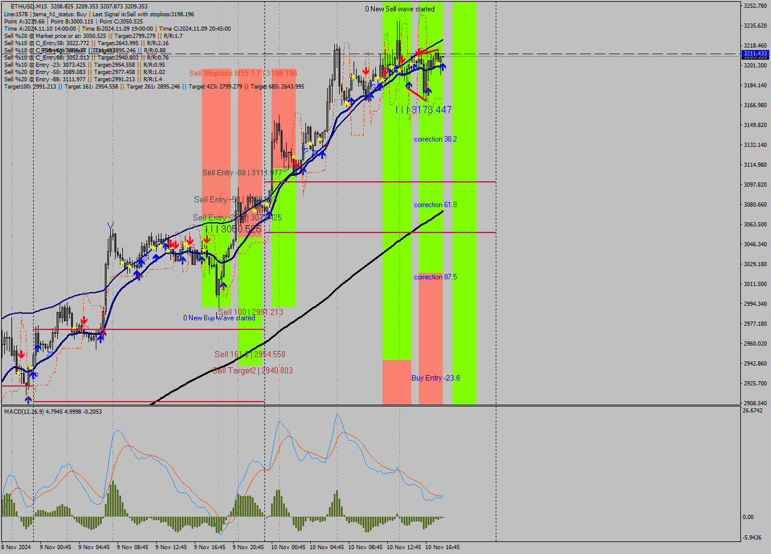Viewport: 771px width, 554px height.
Task: Click the '0 New Buy Wave started' label
Action: tap(219, 318)
